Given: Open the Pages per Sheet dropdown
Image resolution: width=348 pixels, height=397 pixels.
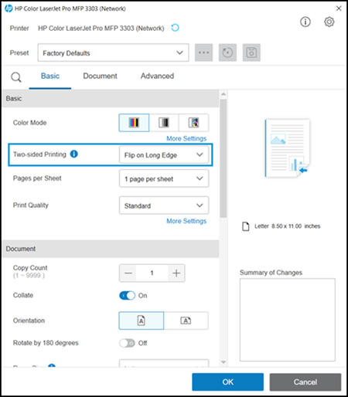Looking at the screenshot, I should coord(164,178).
